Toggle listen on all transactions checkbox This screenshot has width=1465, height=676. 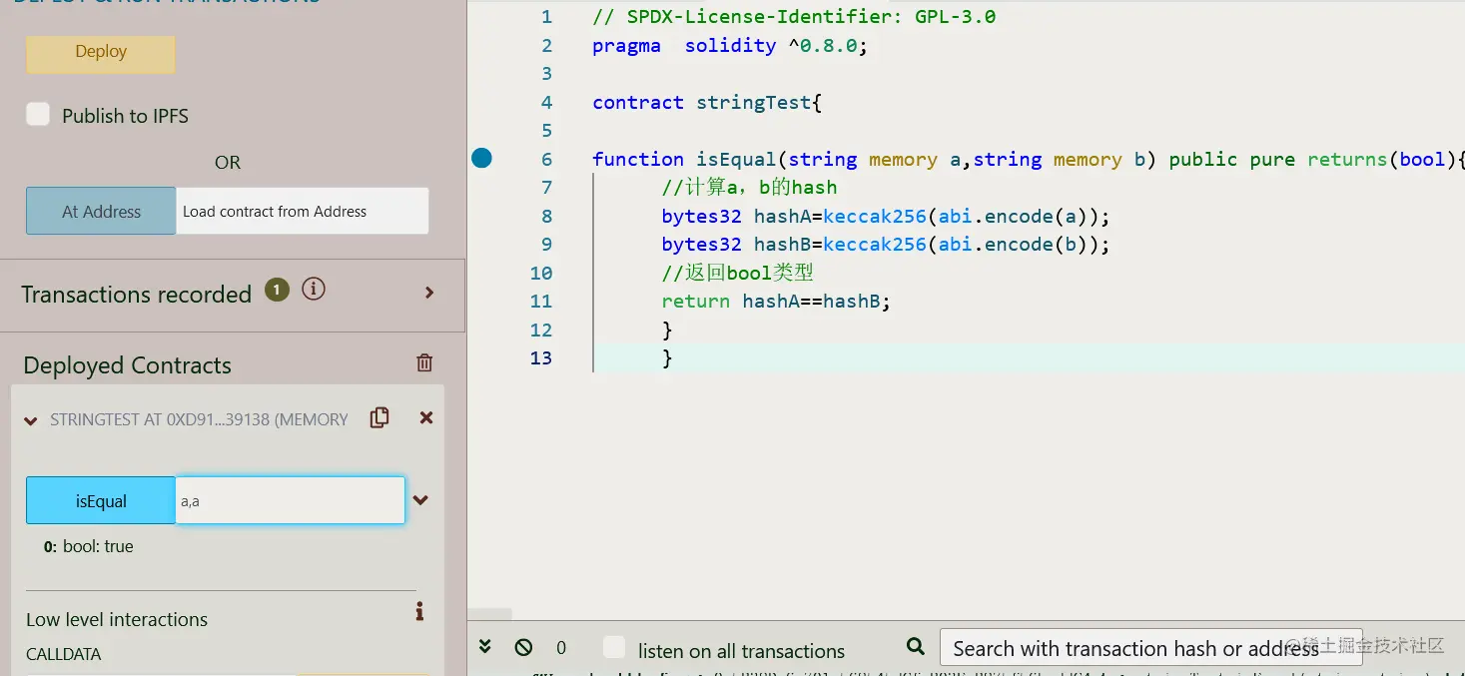coord(614,647)
